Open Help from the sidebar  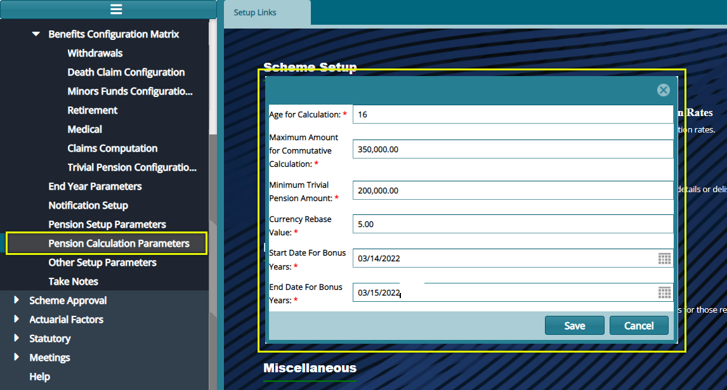pos(39,376)
